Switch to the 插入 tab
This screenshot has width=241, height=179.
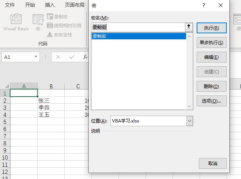(50, 5)
